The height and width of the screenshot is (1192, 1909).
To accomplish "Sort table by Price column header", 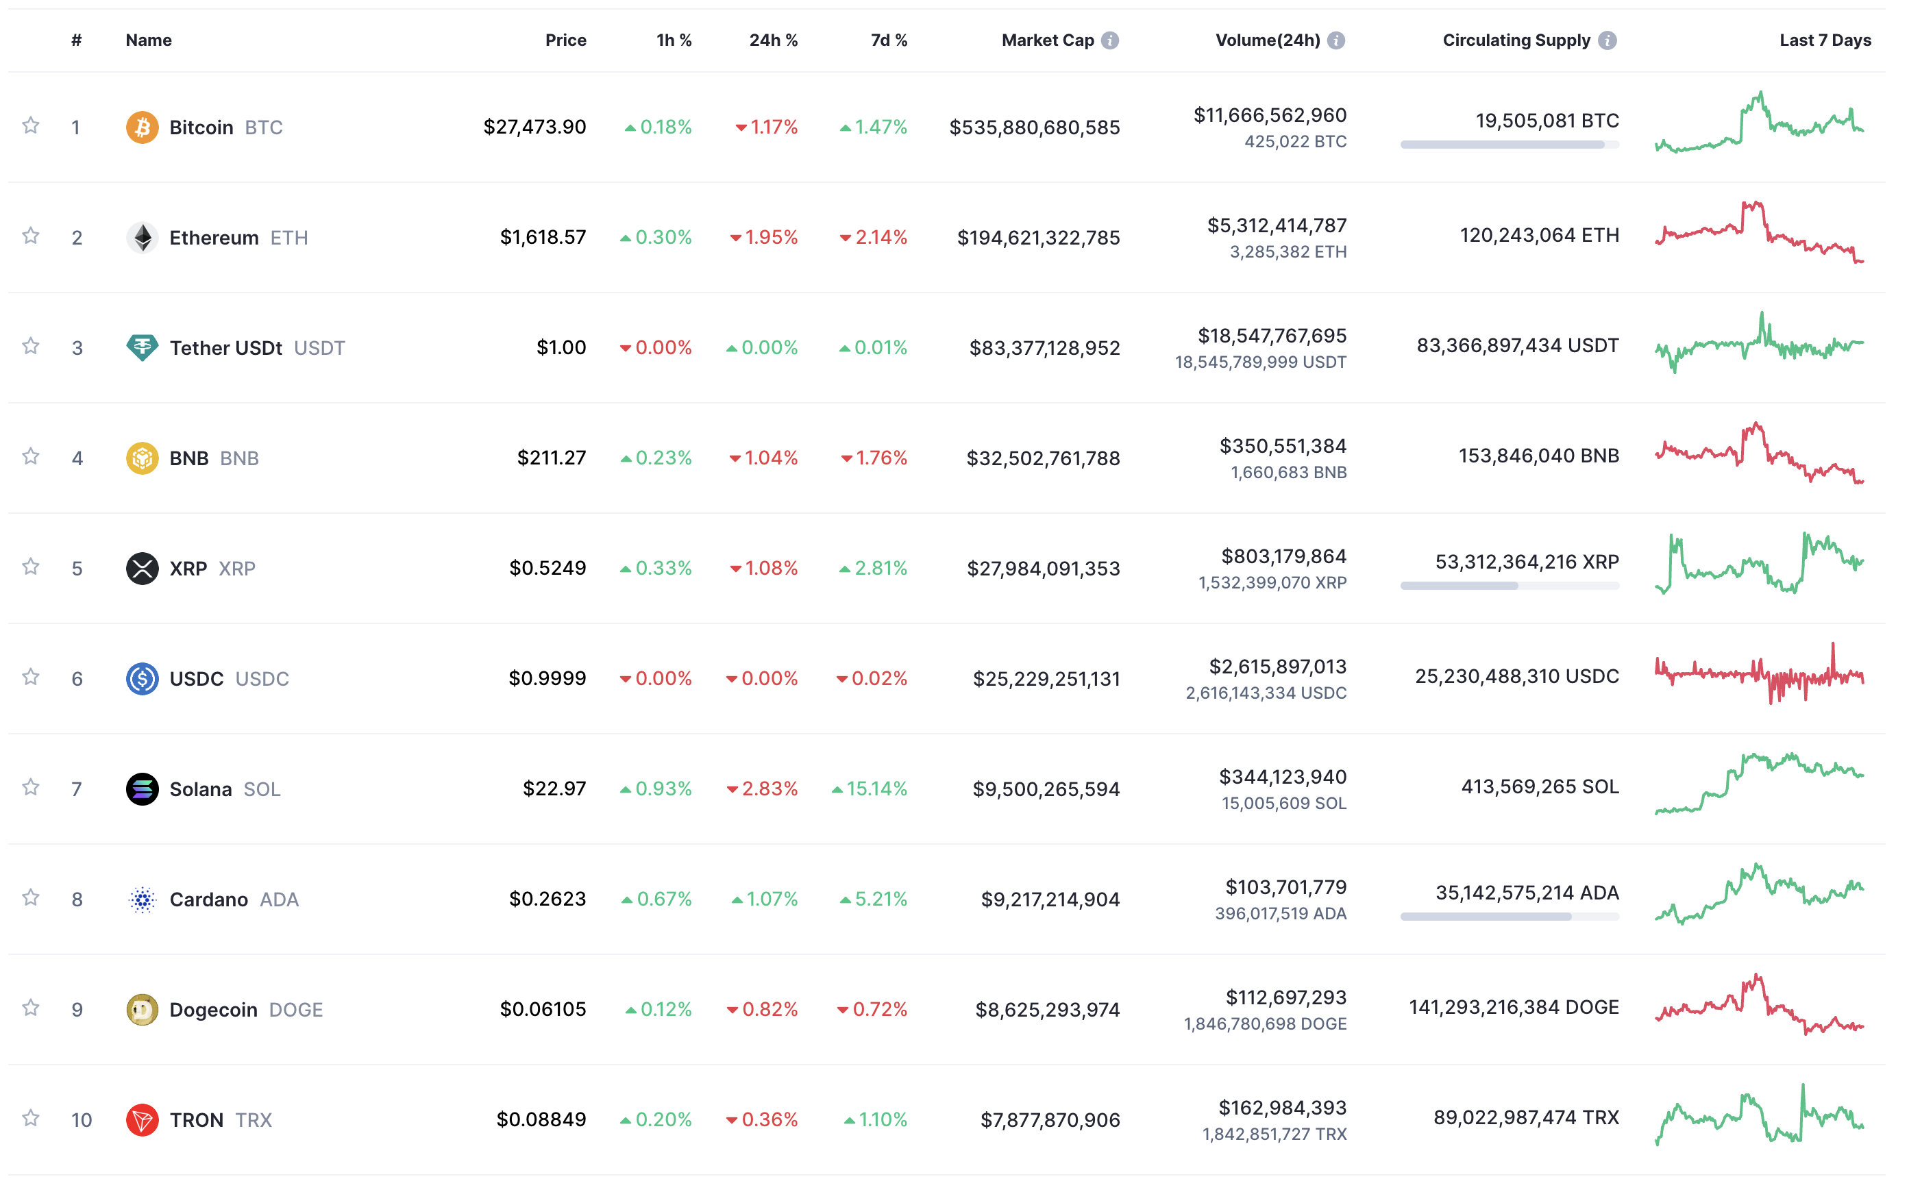I will click(565, 40).
